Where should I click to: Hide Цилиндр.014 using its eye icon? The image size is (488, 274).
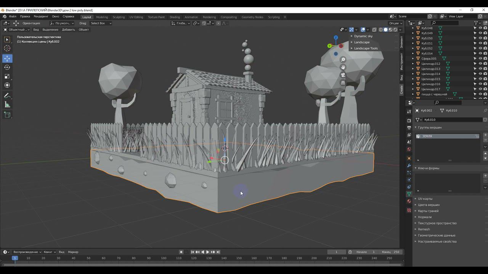point(480,74)
